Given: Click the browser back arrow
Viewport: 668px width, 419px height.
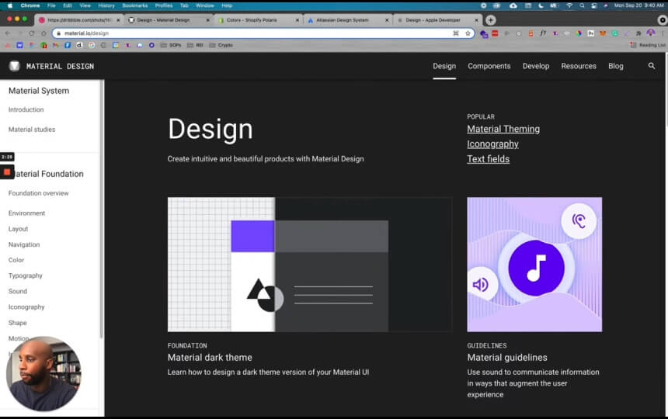Looking at the screenshot, I should click(8, 33).
